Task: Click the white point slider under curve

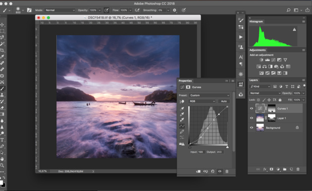Action: click(x=227, y=147)
